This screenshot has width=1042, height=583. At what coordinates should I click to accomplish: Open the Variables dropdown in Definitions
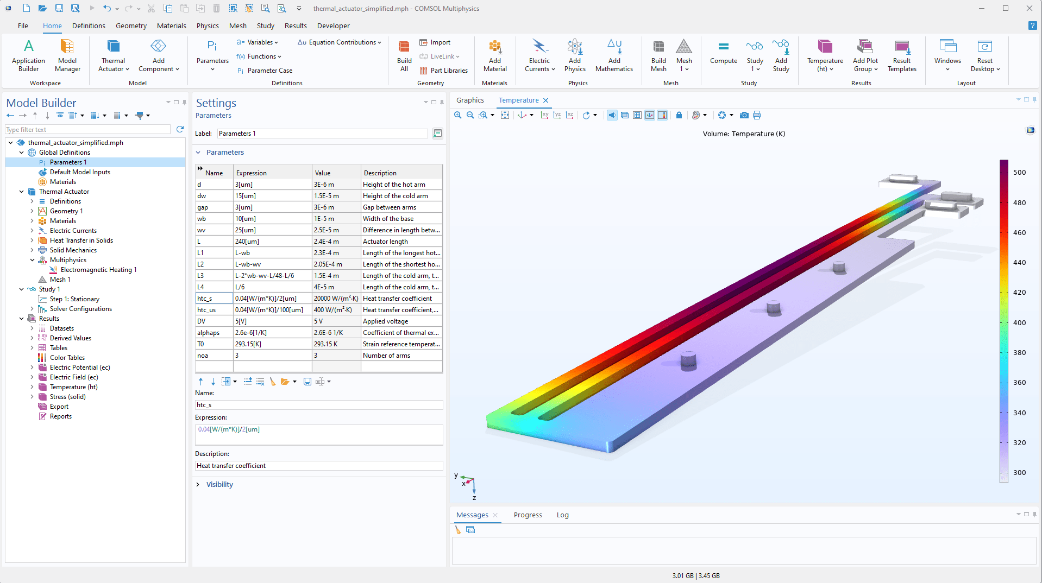pyautogui.click(x=257, y=42)
